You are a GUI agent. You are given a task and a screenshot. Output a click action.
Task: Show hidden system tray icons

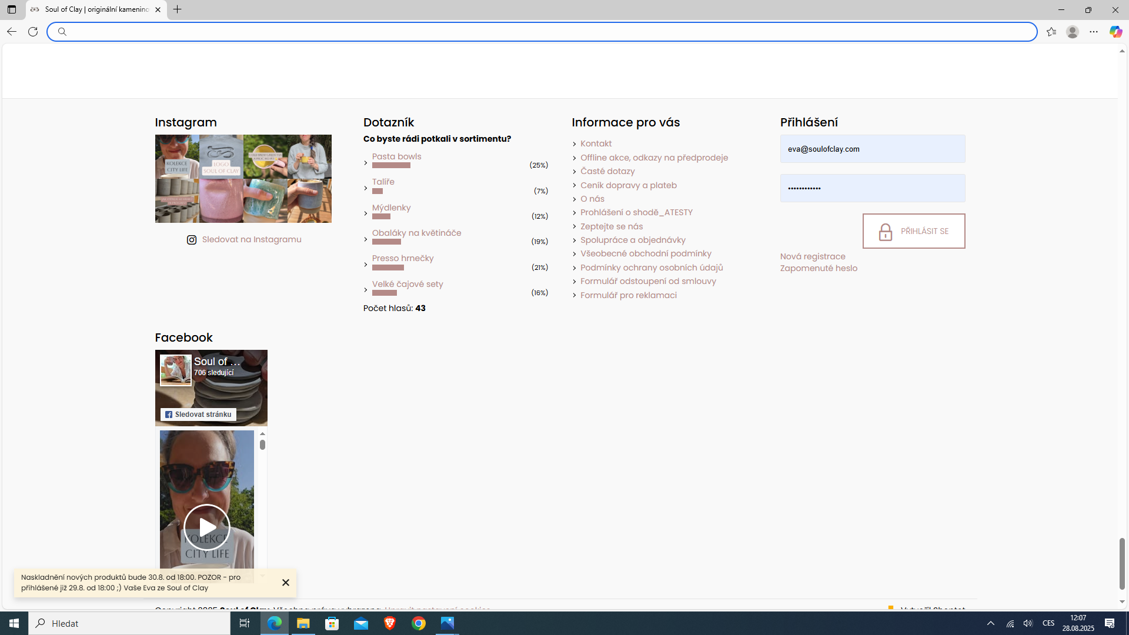click(991, 623)
